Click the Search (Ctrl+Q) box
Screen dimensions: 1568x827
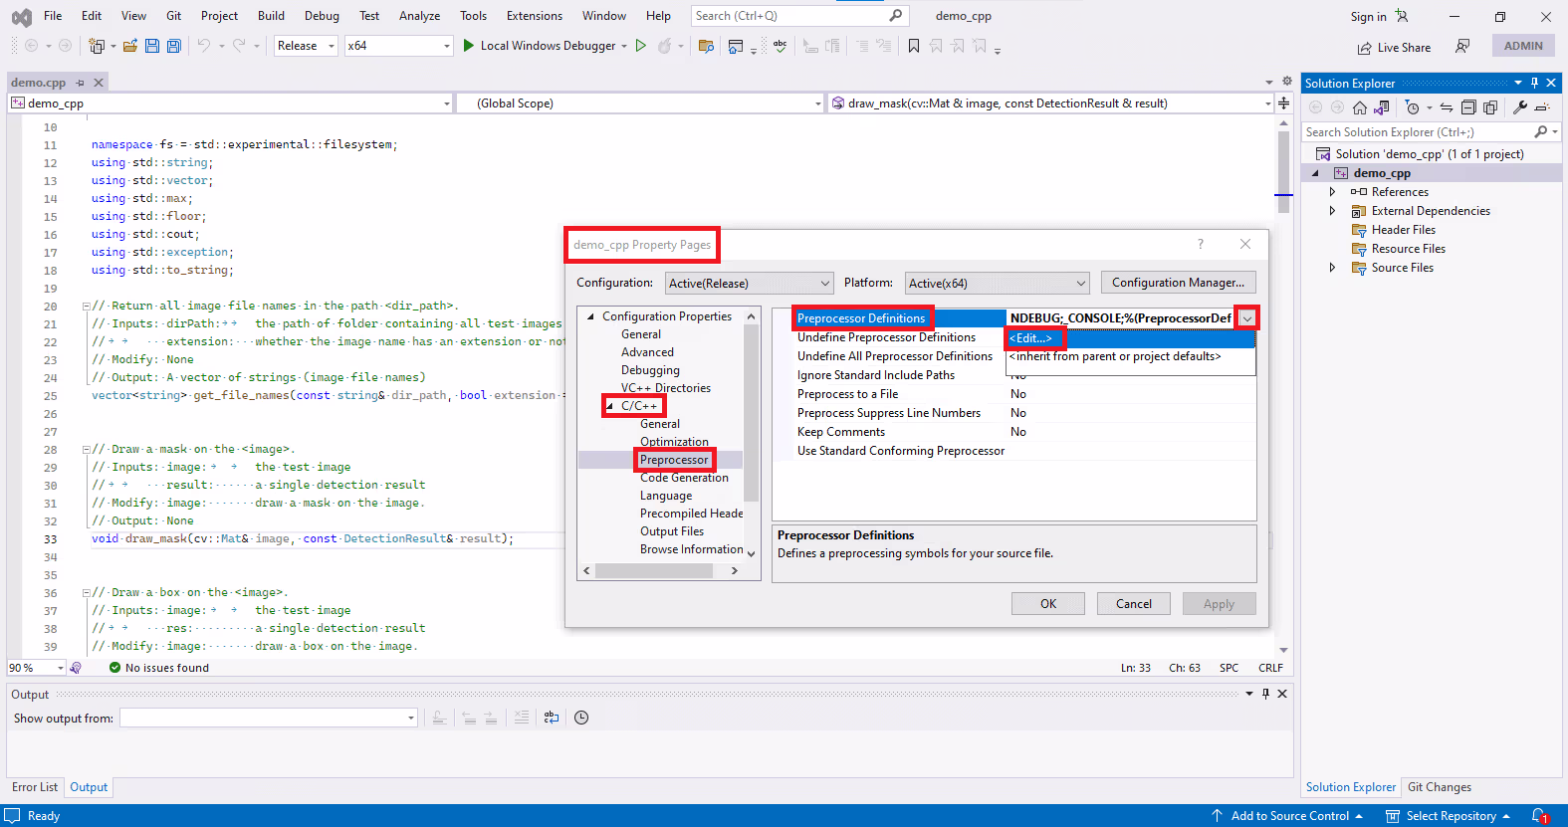pos(799,16)
